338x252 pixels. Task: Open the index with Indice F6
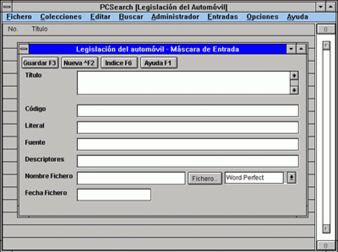pos(119,63)
